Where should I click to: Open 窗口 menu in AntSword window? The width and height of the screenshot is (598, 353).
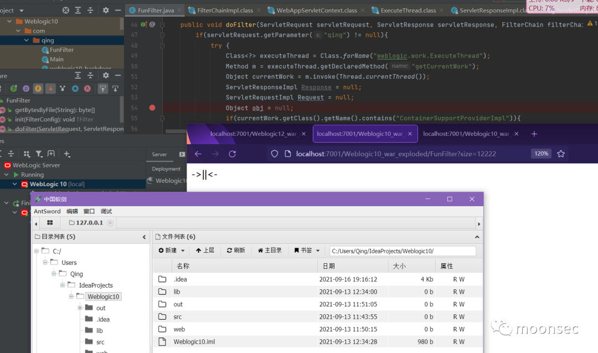point(89,212)
